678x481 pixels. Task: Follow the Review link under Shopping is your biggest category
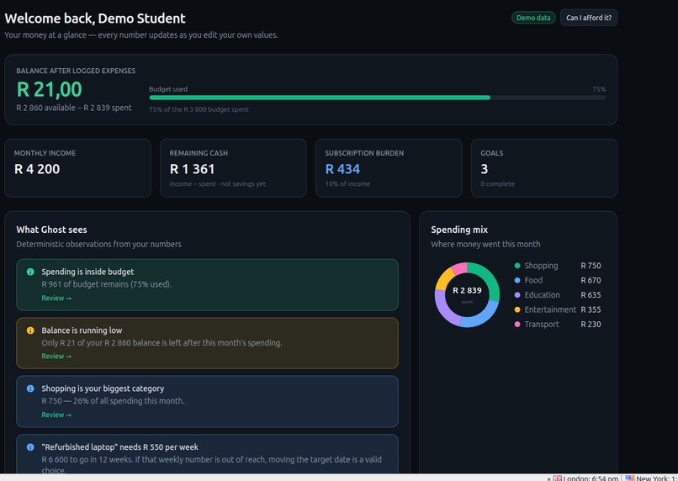[56, 415]
